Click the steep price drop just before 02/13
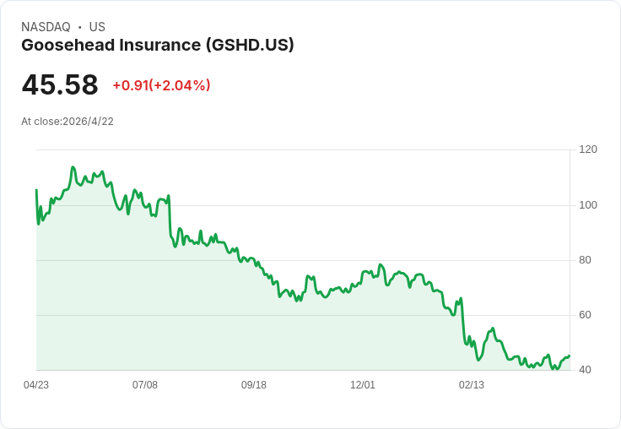Screen dimensions: 621x429 462,321
